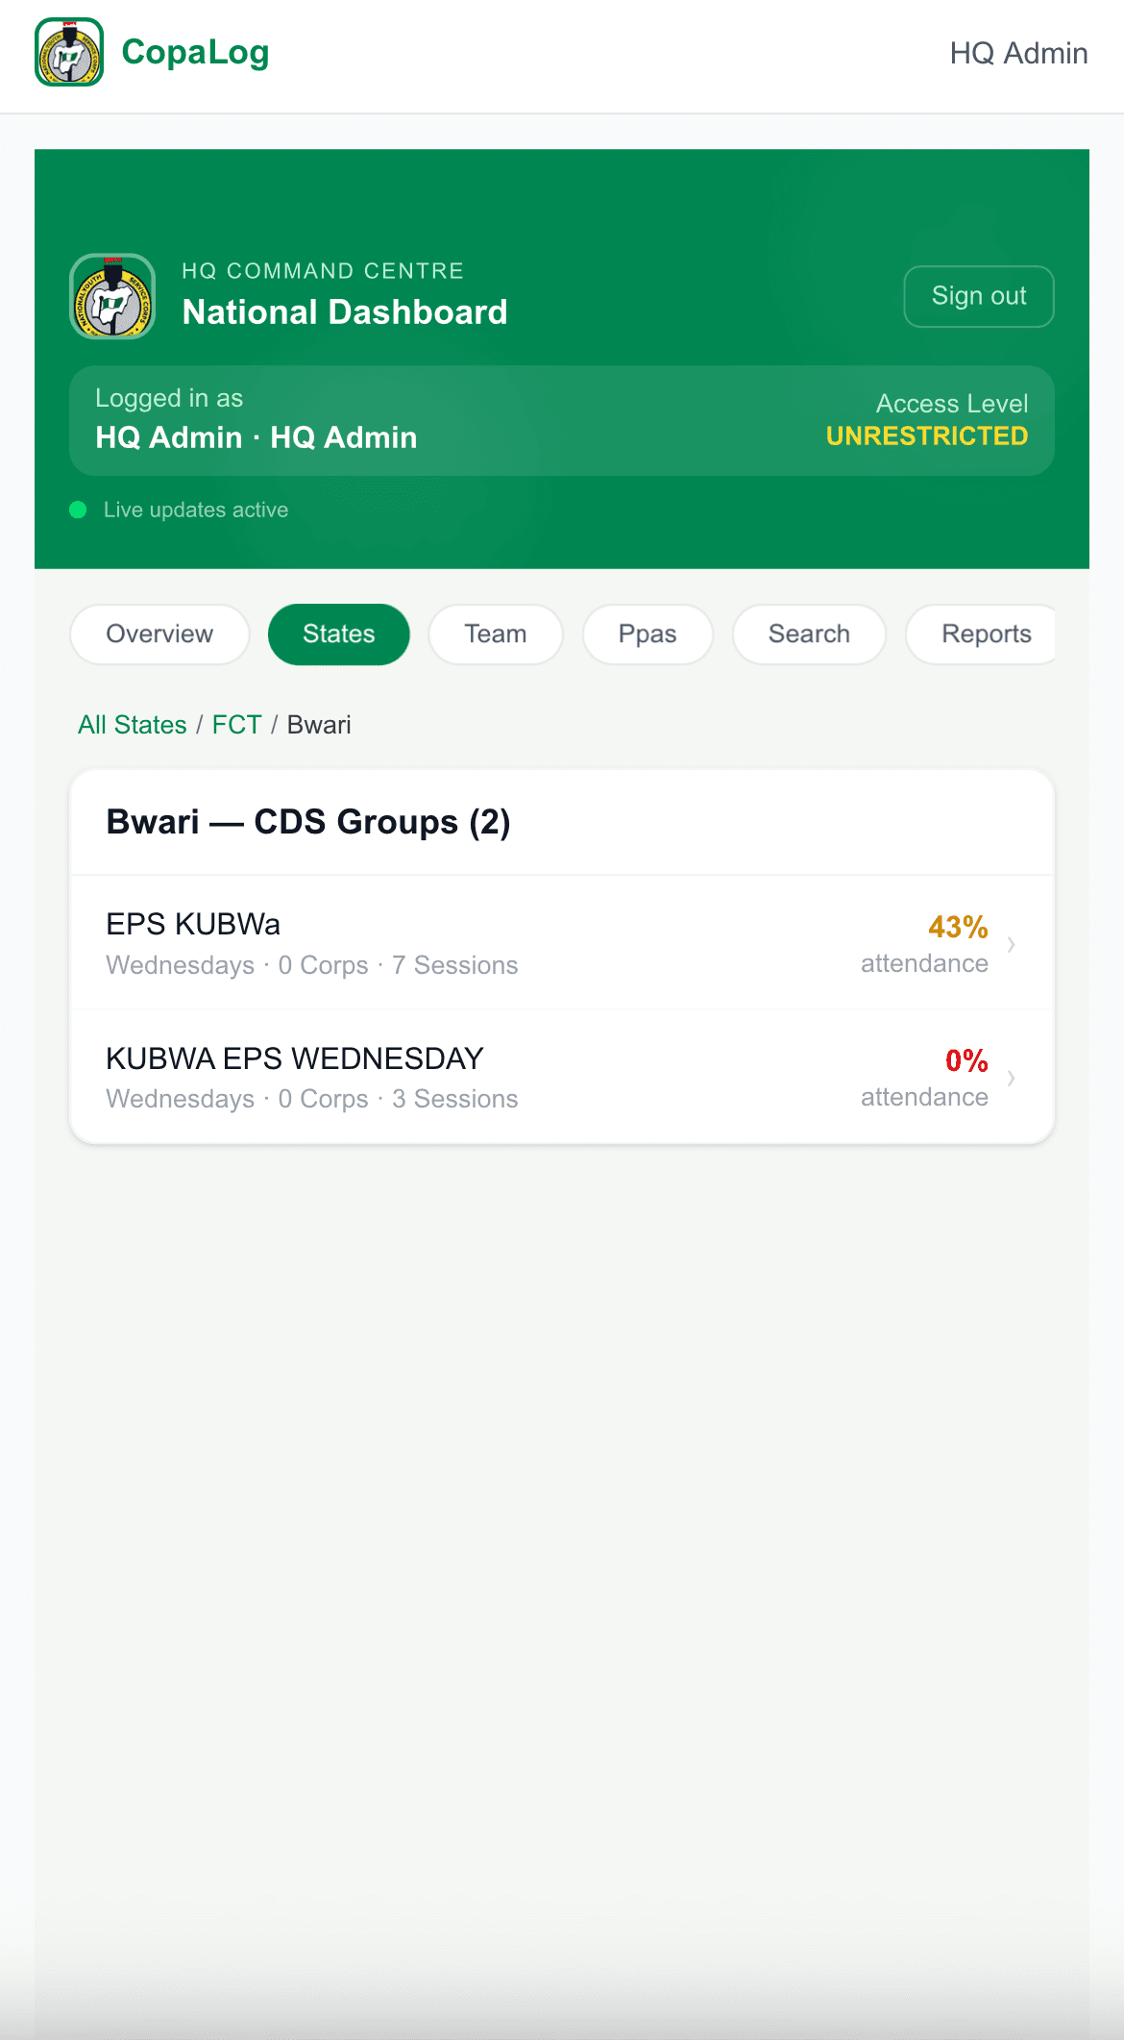1124x2040 pixels.
Task: Select the States tab
Action: 339,634
